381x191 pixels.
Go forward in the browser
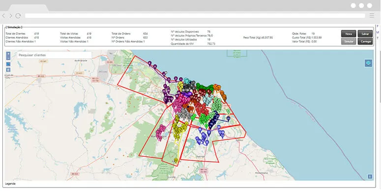[x=11, y=16]
